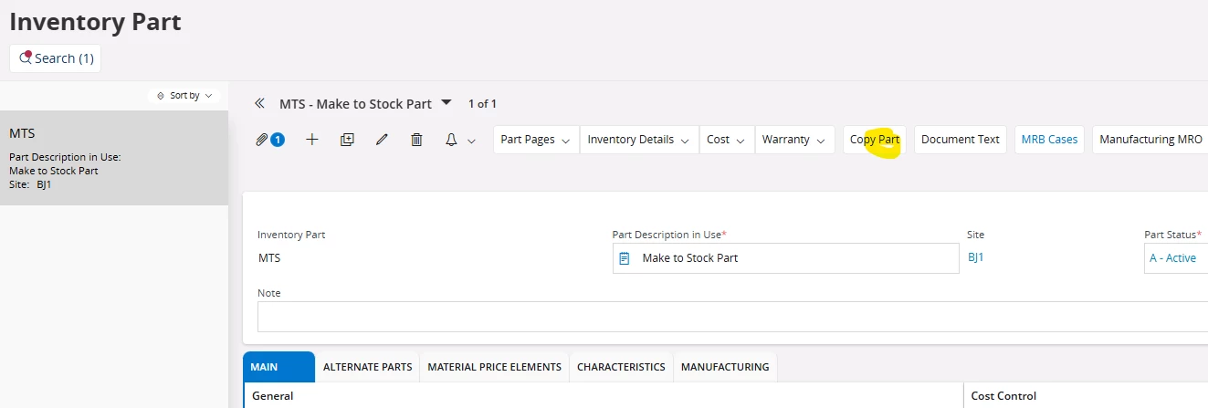Edit record with the pencil icon
The image size is (1208, 408).
tap(382, 140)
